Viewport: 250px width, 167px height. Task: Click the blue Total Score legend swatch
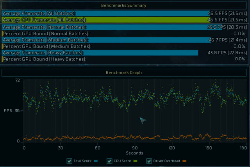[96, 161]
